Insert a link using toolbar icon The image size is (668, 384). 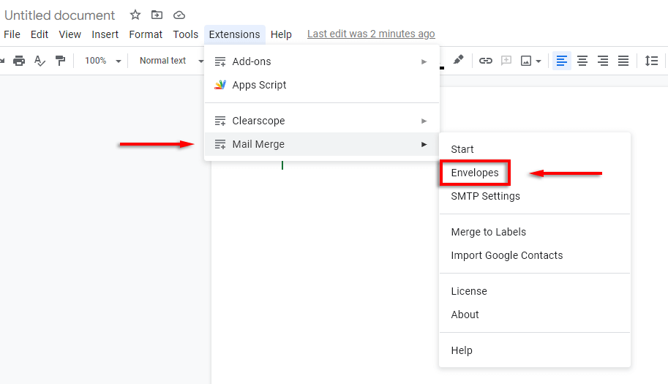tap(486, 61)
